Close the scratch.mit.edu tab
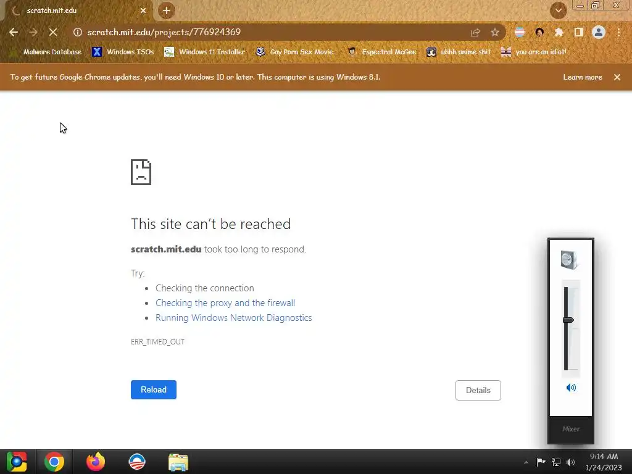 (143, 10)
